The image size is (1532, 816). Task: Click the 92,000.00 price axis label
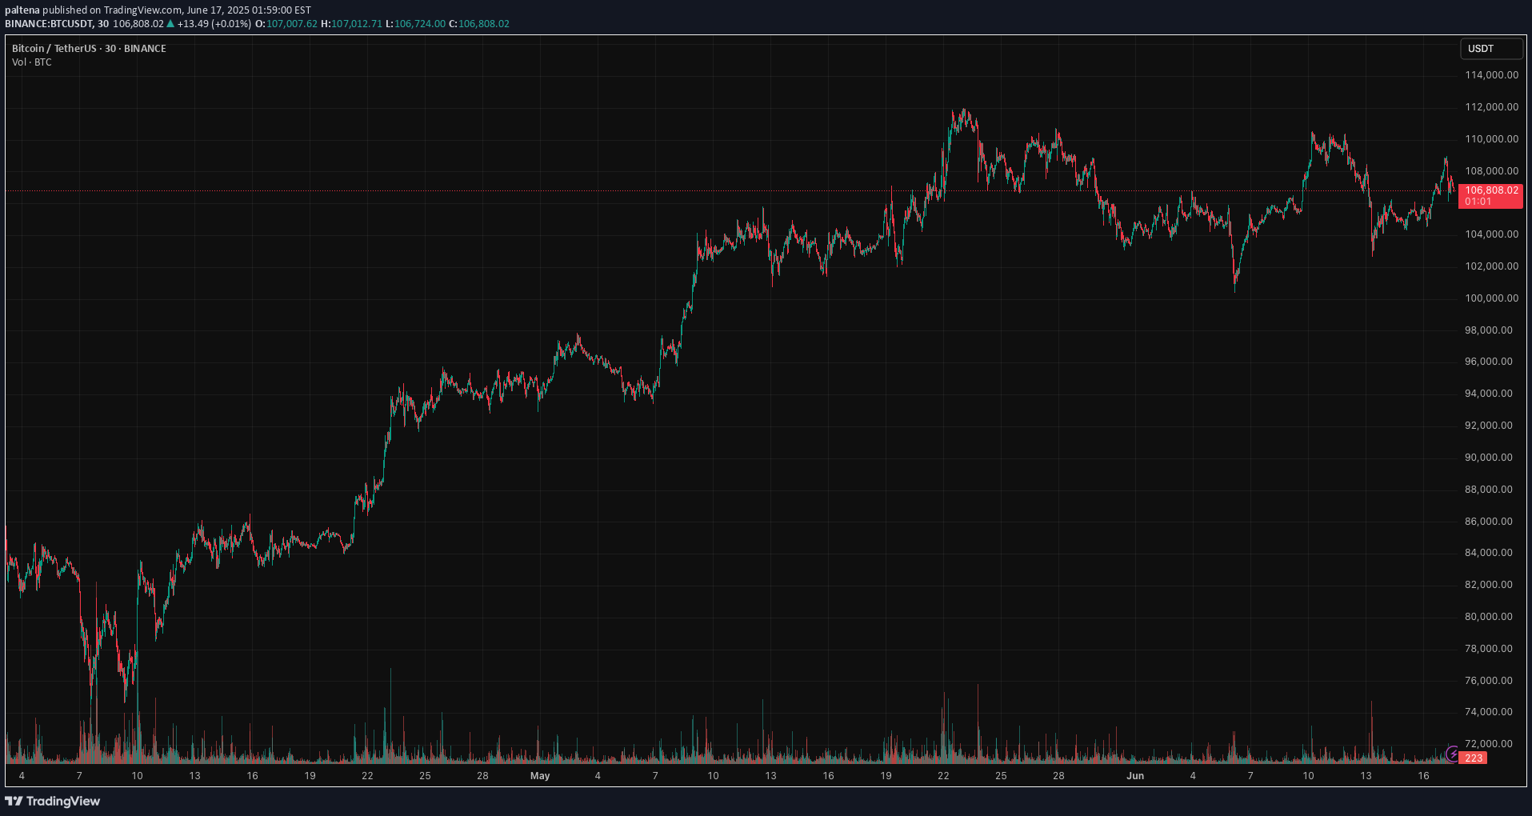tap(1489, 426)
